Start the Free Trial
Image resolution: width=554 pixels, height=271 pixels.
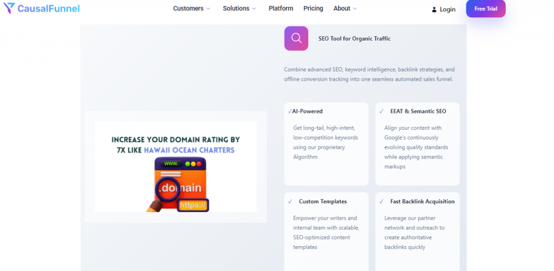coord(486,9)
